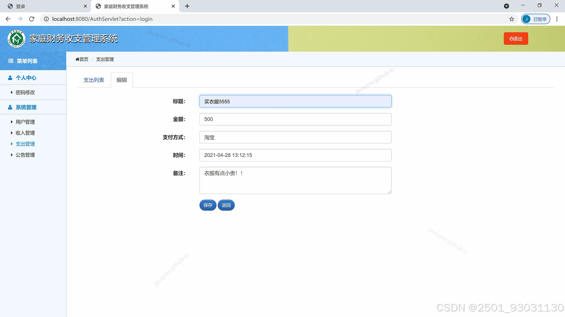
Task: Click the address bar URL
Action: coord(102,19)
